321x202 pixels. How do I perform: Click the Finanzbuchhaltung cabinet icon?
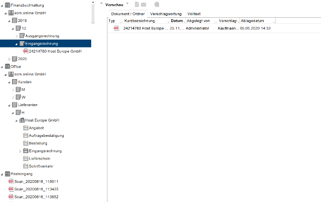[x=7, y=5]
